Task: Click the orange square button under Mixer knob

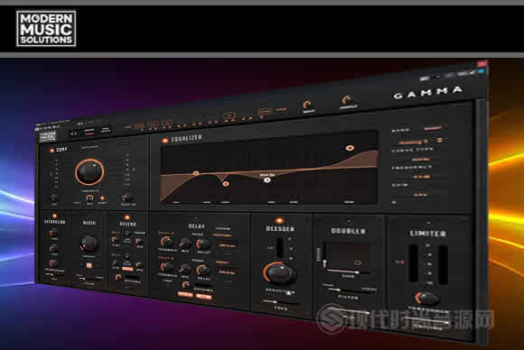Action: [89, 265]
